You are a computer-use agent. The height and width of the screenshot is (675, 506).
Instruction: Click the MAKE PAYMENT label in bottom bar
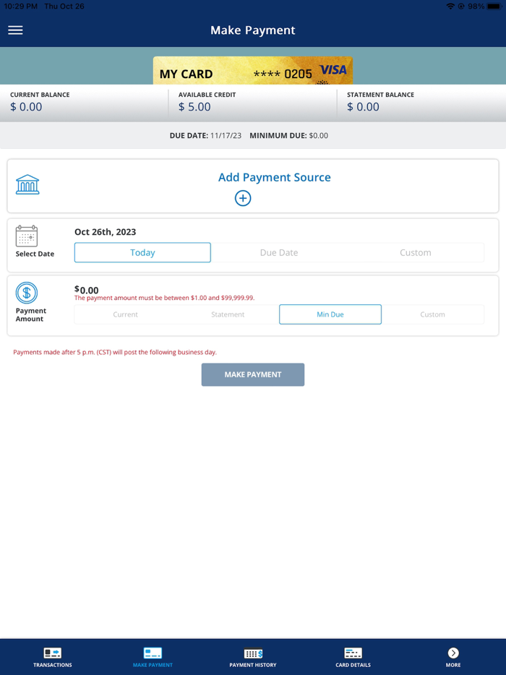[153, 665]
